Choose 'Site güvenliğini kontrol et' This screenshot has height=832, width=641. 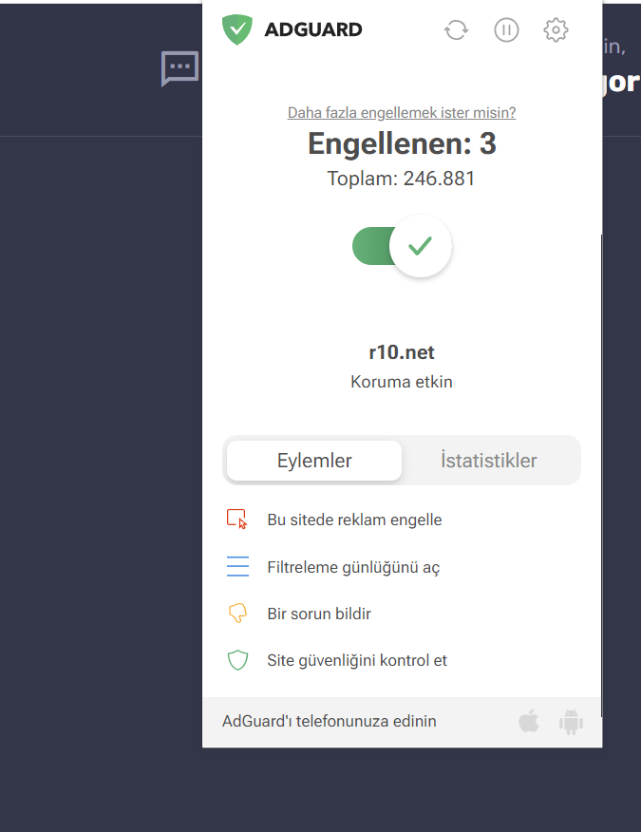click(357, 661)
